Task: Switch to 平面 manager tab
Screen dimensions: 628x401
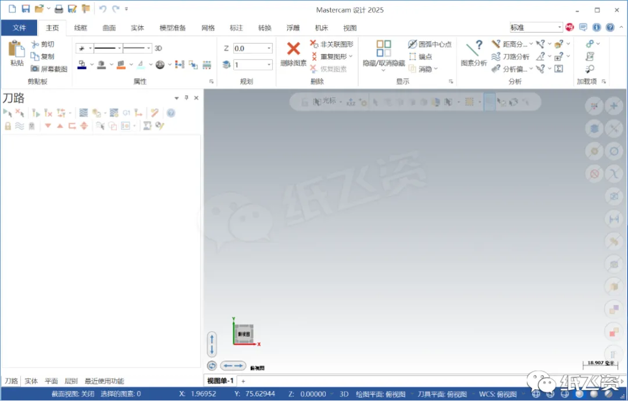Action: pos(51,381)
